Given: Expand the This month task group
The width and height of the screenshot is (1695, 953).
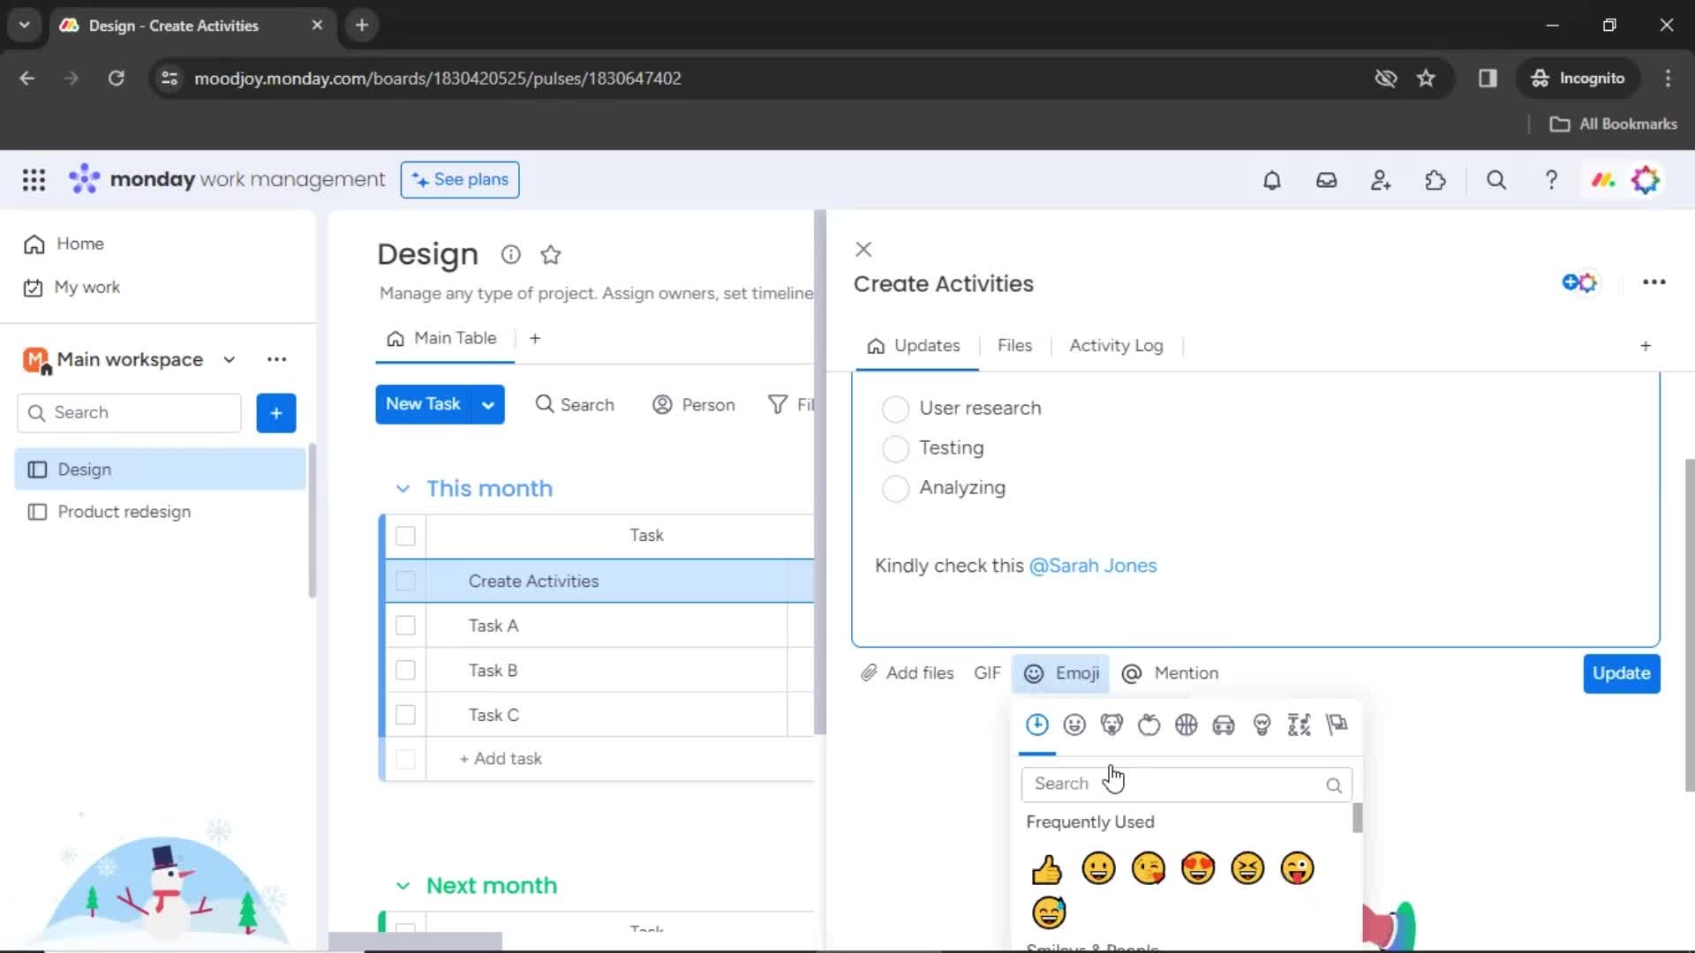Looking at the screenshot, I should point(402,488).
